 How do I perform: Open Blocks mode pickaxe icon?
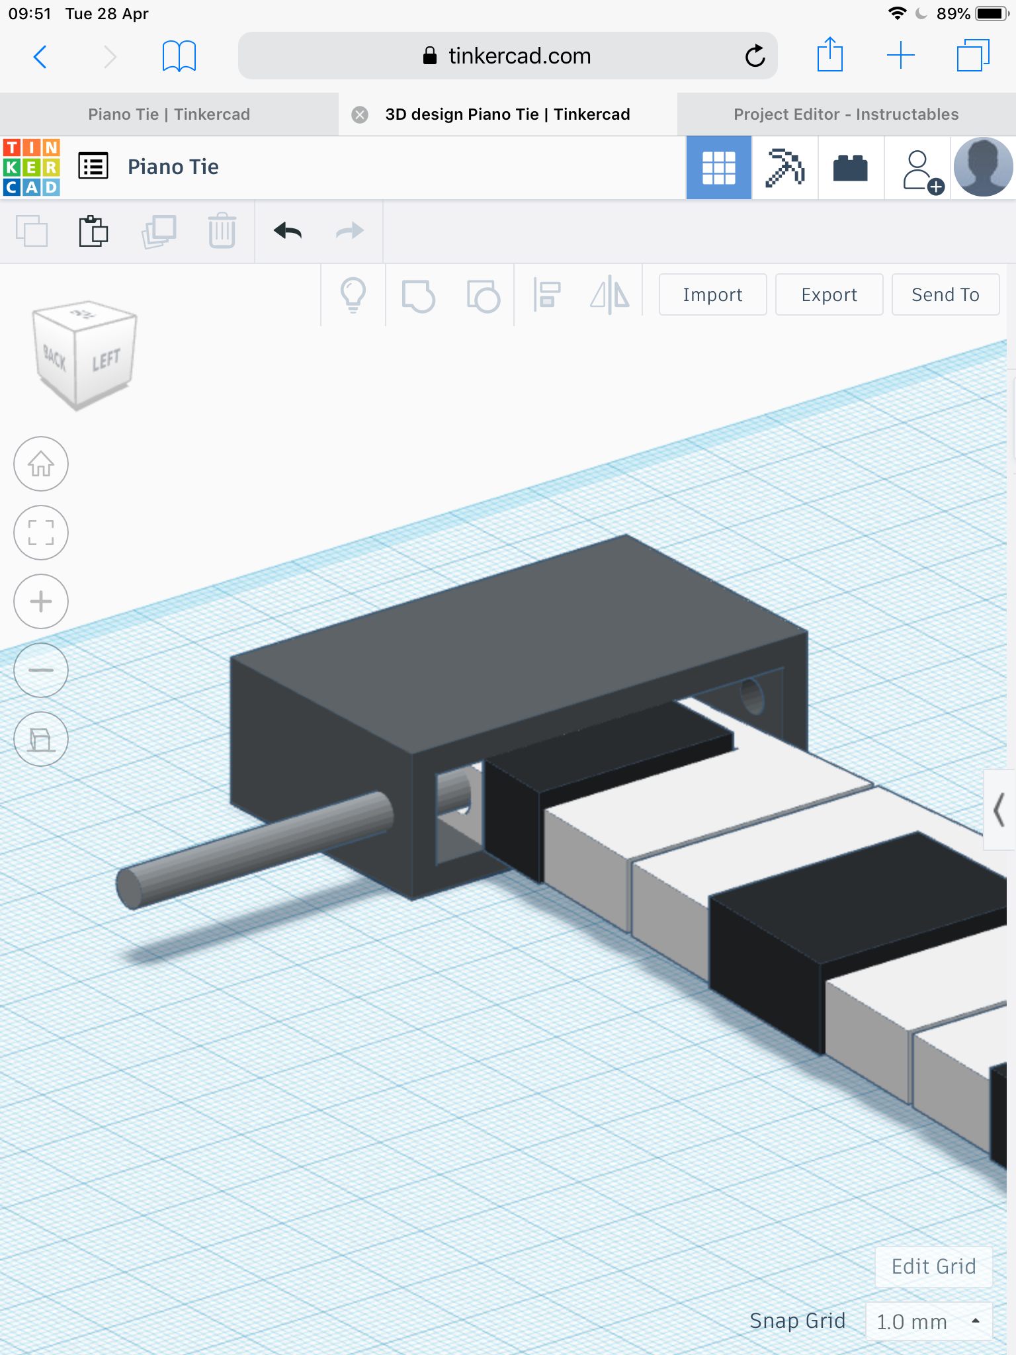(785, 167)
